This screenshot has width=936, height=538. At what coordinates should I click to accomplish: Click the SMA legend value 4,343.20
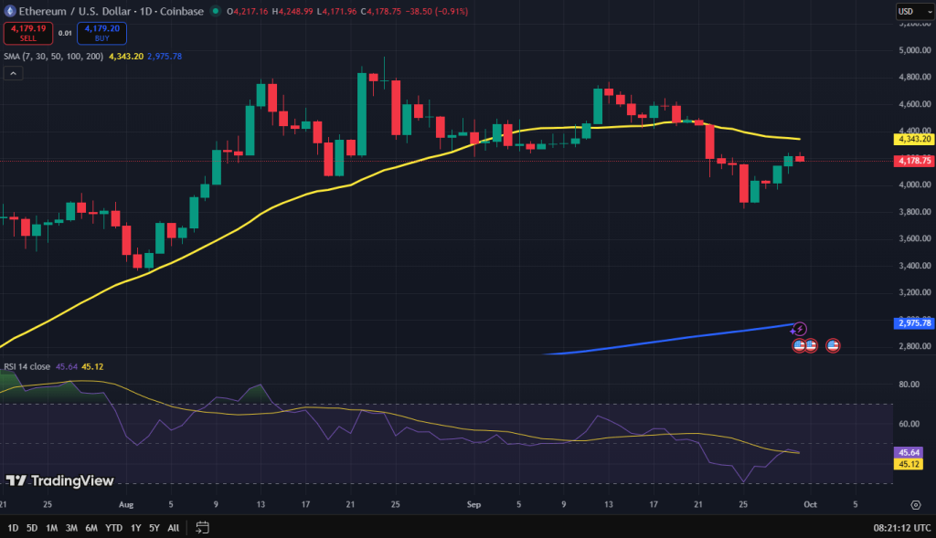[126, 56]
